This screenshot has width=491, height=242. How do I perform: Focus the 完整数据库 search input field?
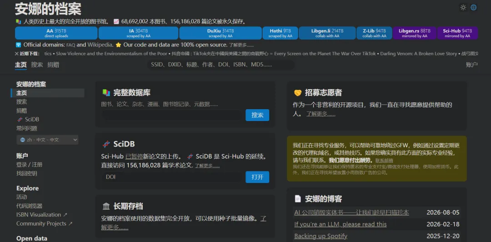172,115
